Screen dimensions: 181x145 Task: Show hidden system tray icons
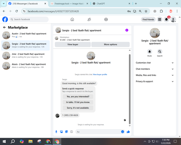(x=145, y=141)
